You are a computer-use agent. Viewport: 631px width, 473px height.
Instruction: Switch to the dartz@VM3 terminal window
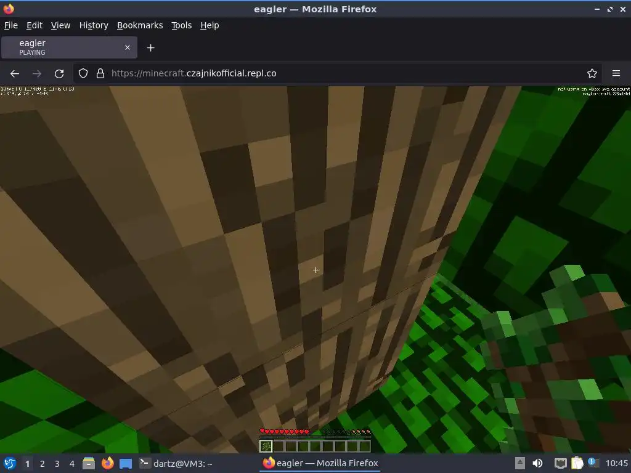(176, 463)
